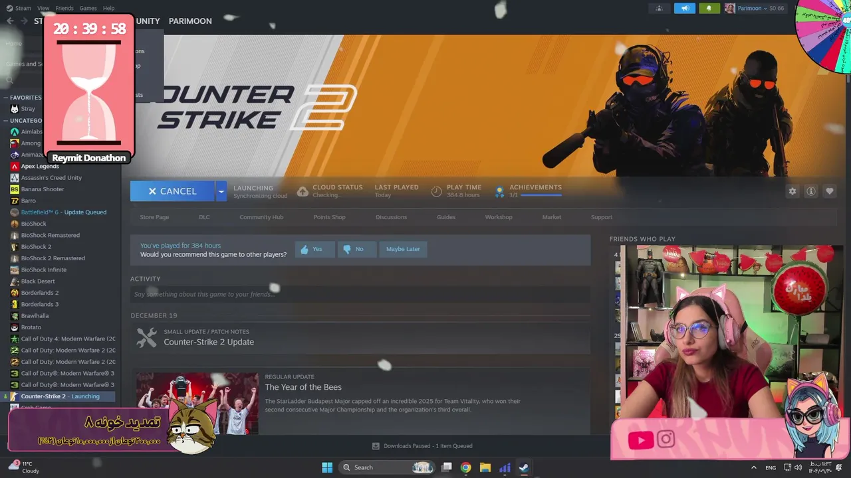Switch to the PARIMOON profile tab
This screenshot has height=478, width=851.
[190, 21]
